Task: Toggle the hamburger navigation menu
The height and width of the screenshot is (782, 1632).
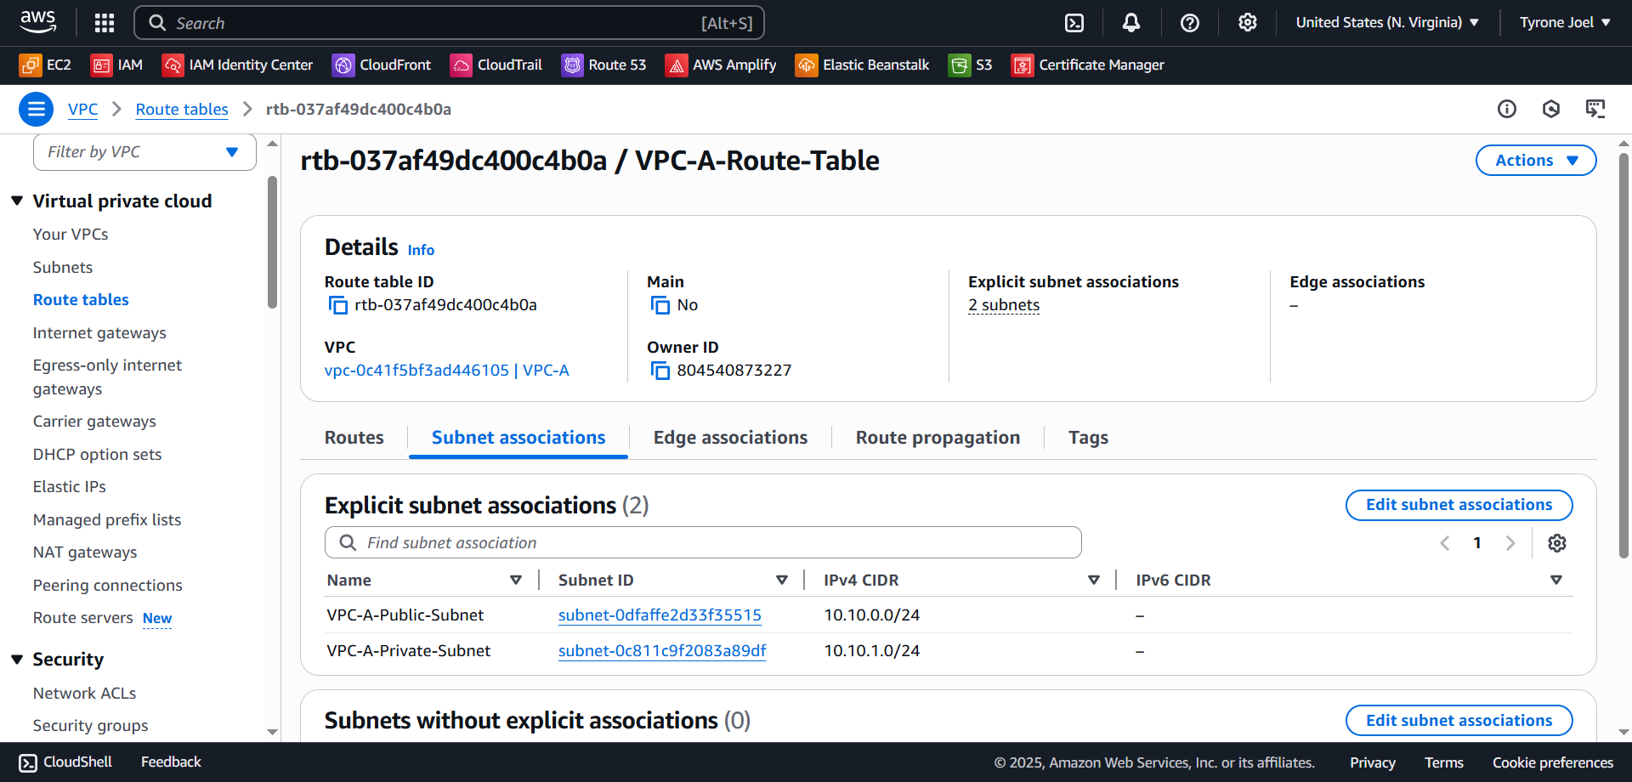Action: (36, 109)
